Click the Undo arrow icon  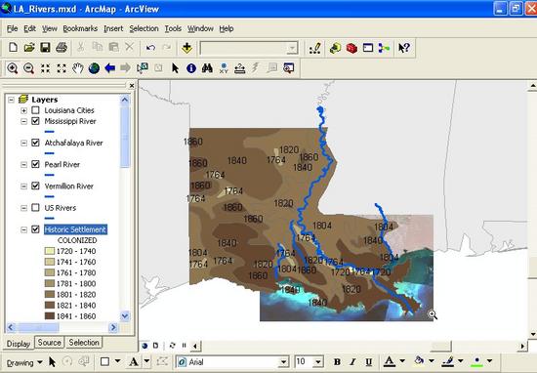(150, 48)
